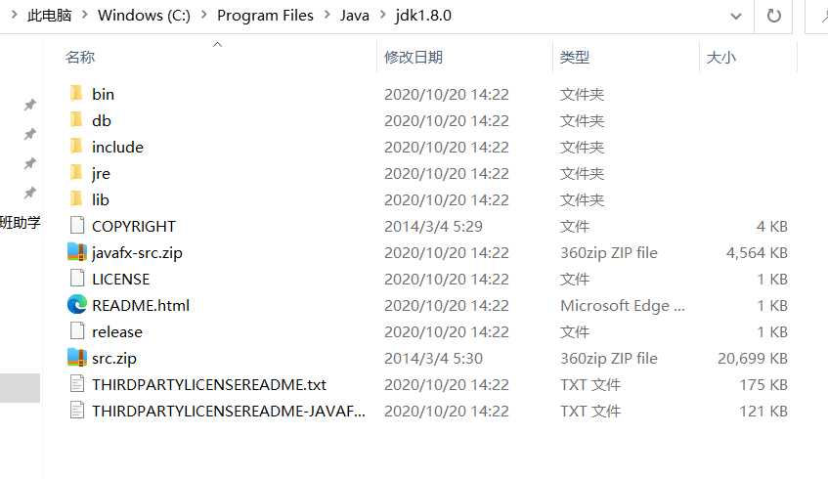Image resolution: width=828 pixels, height=479 pixels.
Task: Click the 175 KB size cell
Action: 763,384
